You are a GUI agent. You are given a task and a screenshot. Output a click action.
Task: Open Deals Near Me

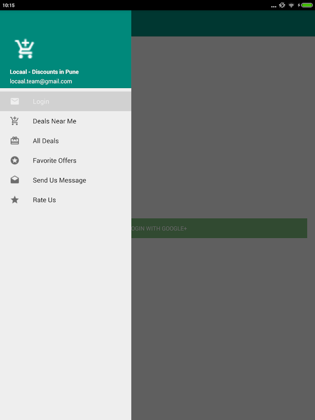tap(66, 121)
